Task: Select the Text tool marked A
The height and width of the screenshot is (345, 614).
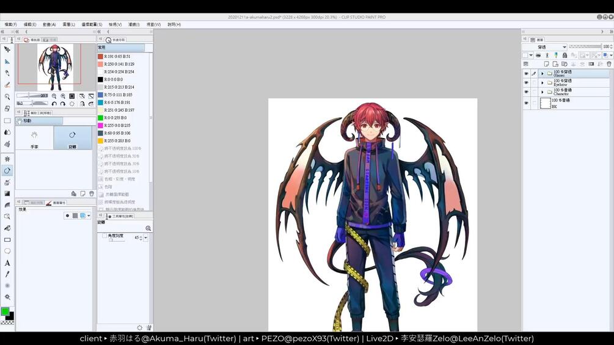Action: (7, 263)
